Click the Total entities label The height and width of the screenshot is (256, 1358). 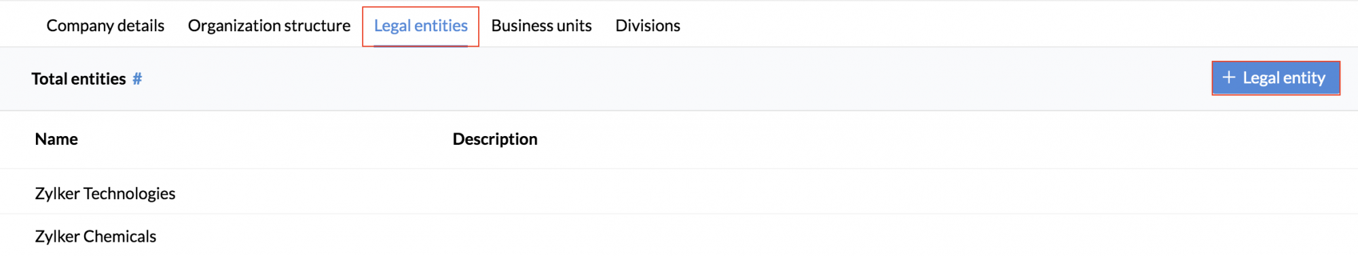(79, 79)
